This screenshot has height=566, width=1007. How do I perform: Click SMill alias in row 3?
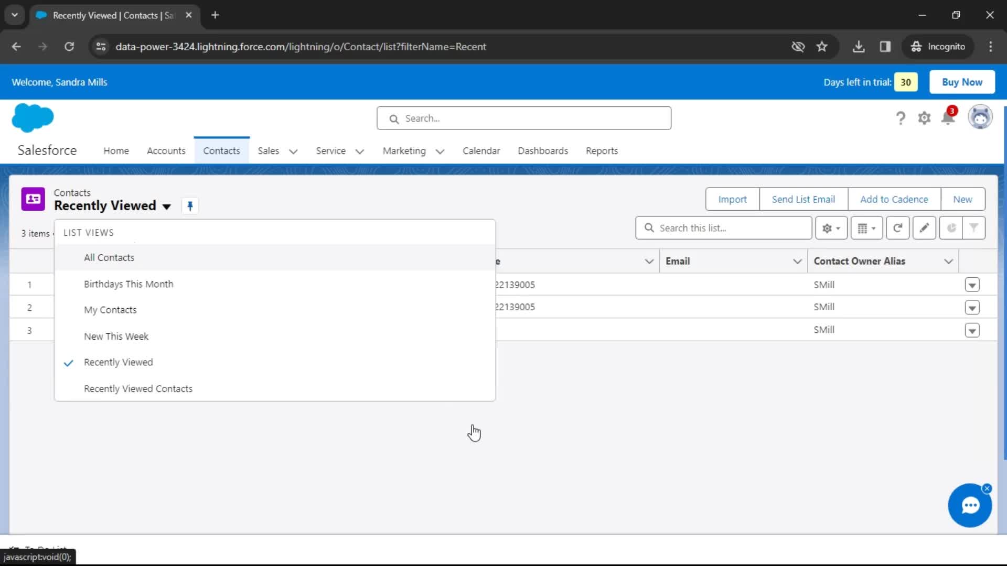tap(824, 330)
